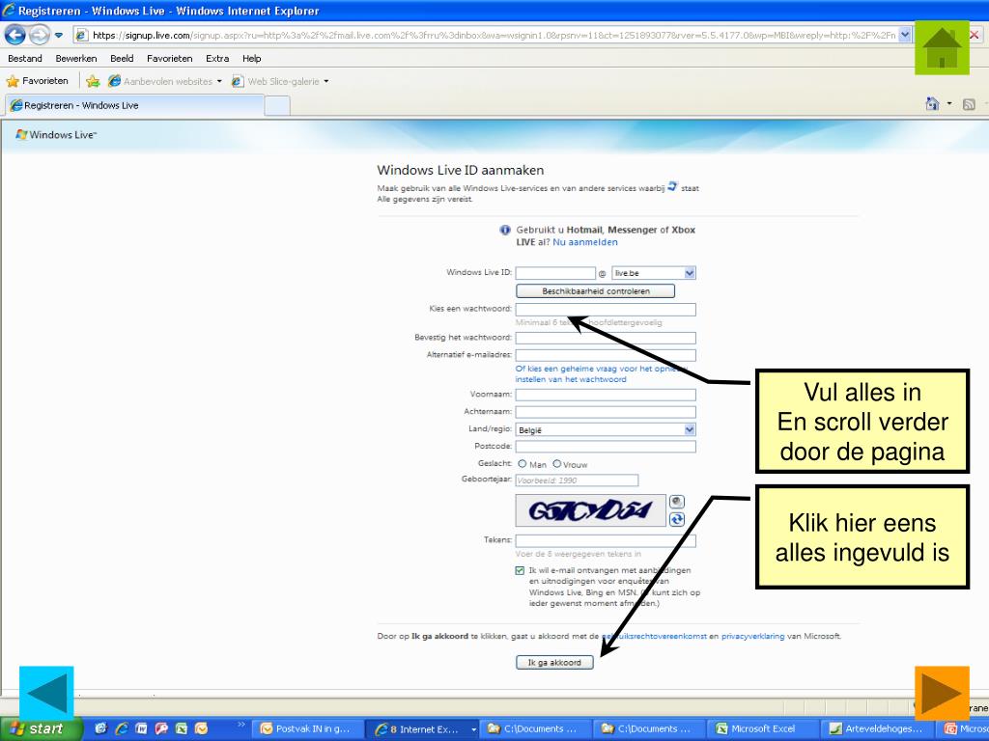Click the add-to-favorites-bar star icon
Screen dimensions: 989x741
pos(93,81)
